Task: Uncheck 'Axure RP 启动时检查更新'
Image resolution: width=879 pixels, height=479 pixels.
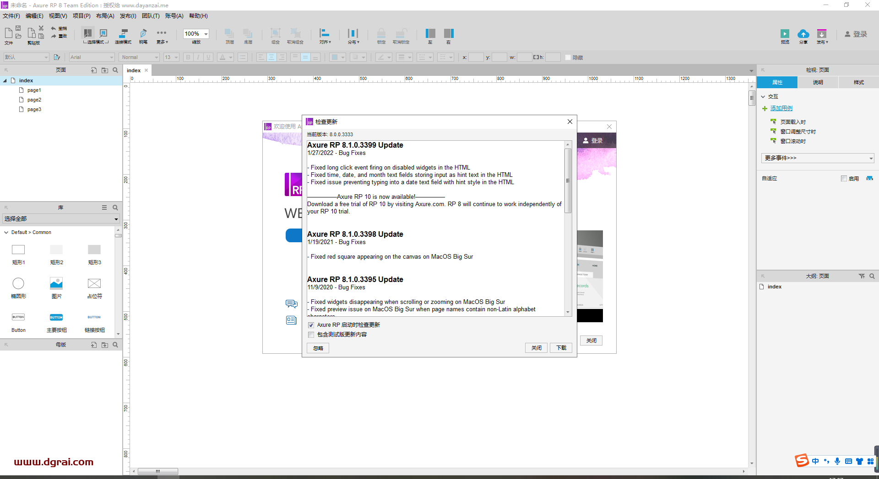Action: pos(311,325)
